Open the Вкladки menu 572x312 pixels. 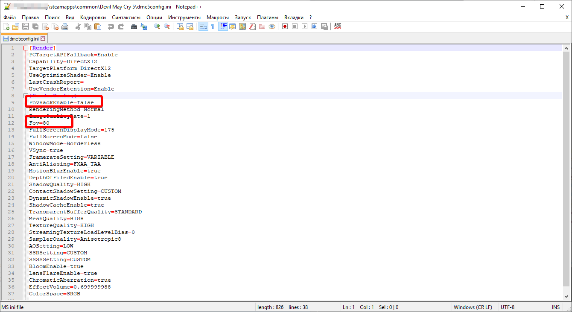click(294, 17)
